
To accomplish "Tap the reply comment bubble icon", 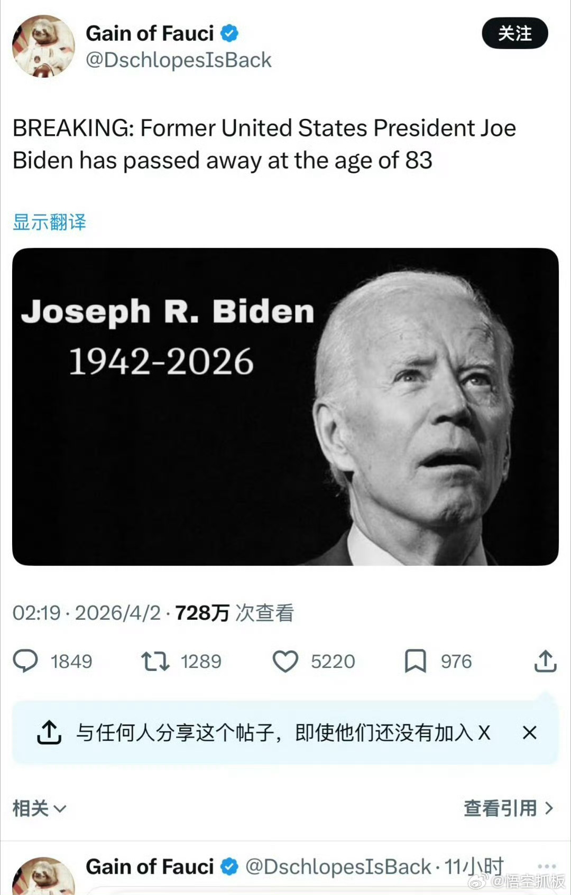I will [x=25, y=661].
